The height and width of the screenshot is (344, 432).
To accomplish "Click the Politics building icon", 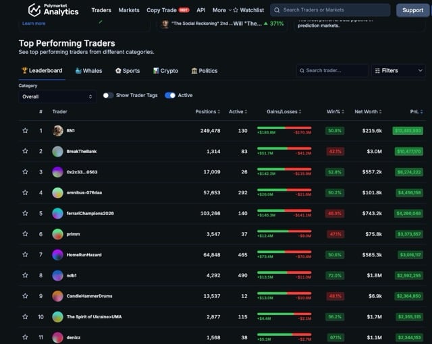I will [194, 71].
